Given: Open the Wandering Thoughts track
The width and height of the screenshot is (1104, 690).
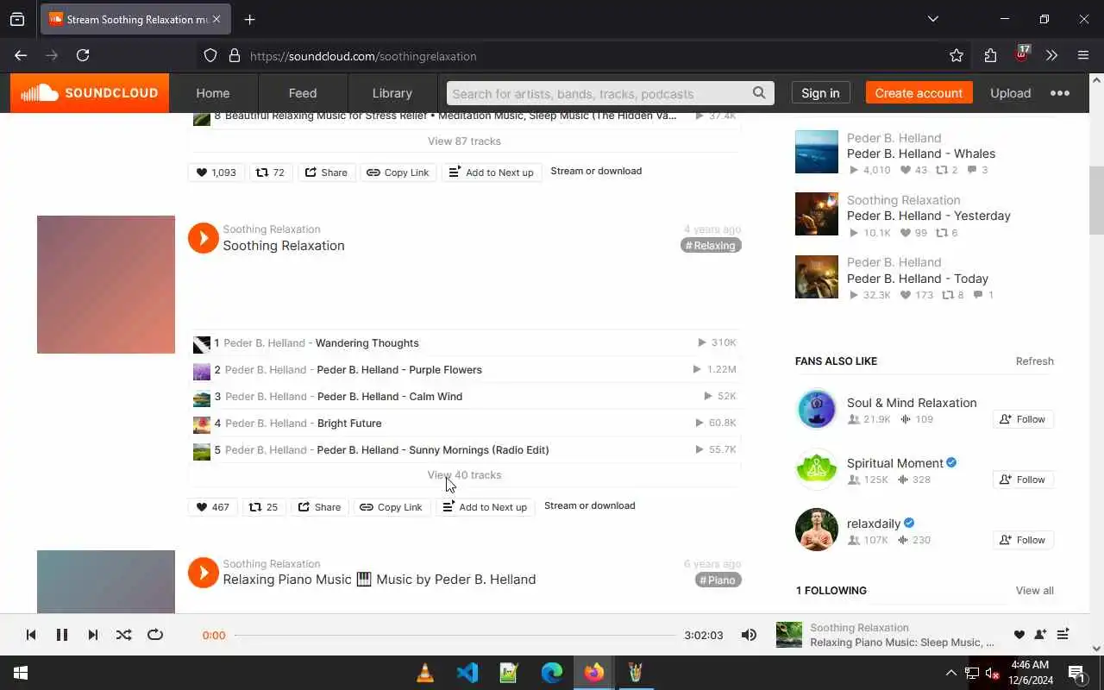Looking at the screenshot, I should click(x=367, y=343).
